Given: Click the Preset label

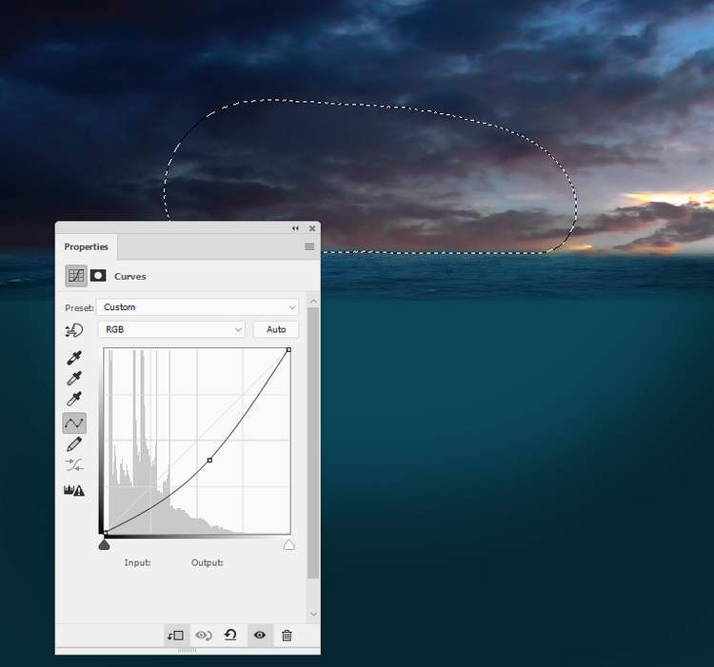Looking at the screenshot, I should (x=79, y=308).
